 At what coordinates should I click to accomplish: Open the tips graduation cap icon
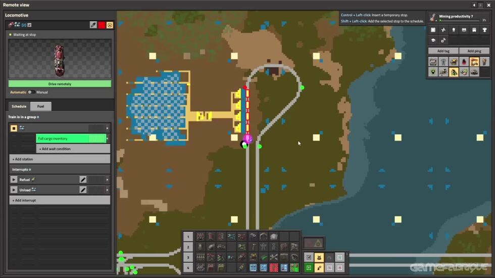pyautogui.click(x=433, y=40)
